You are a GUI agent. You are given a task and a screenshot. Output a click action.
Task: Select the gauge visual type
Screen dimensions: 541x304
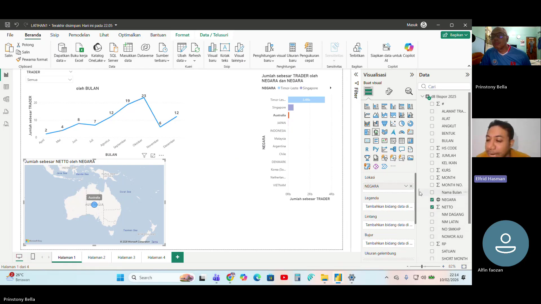click(x=401, y=132)
